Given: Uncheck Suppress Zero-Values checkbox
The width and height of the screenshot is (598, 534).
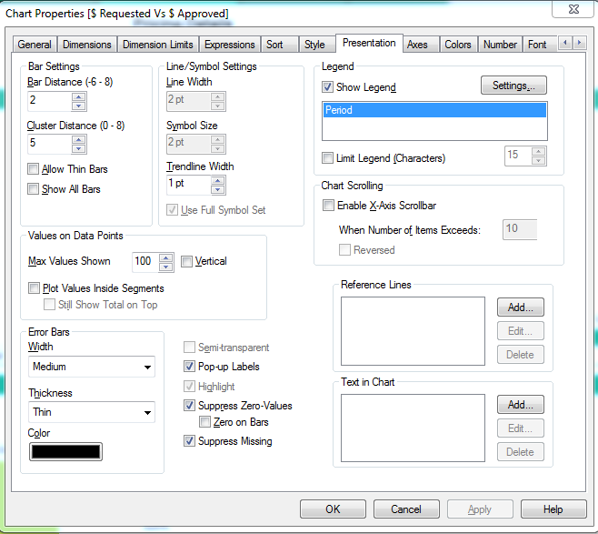Looking at the screenshot, I should [189, 406].
